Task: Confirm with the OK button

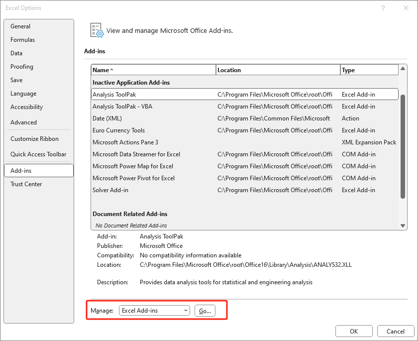Action: (354, 331)
